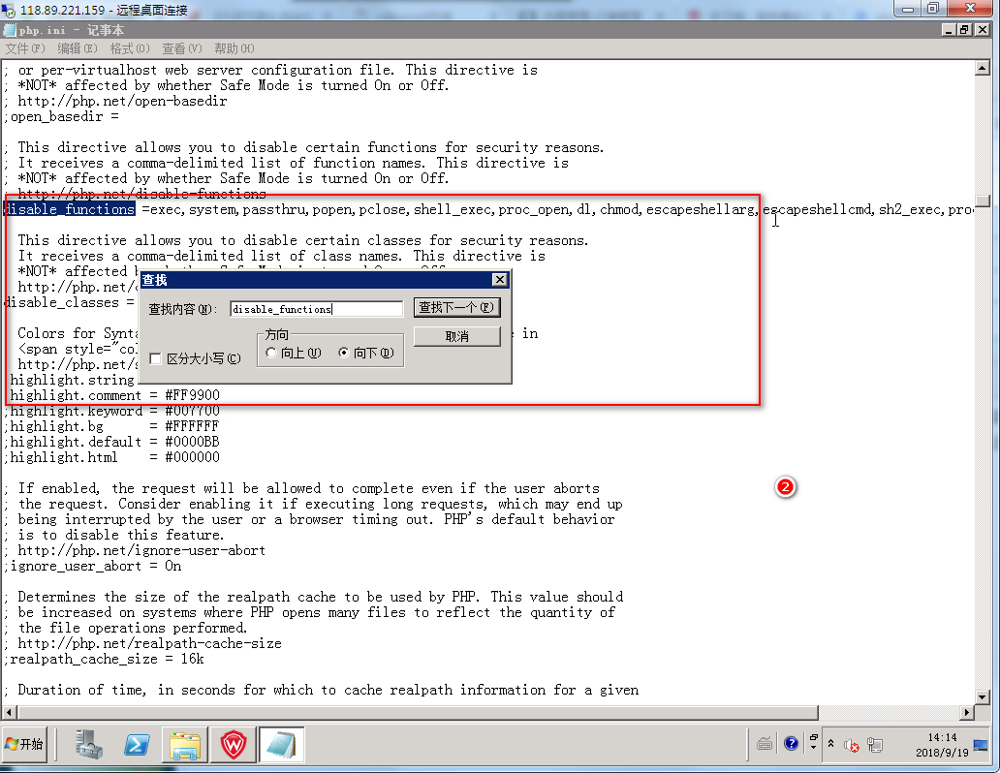Click the network status tray icon
1000x773 pixels.
pyautogui.click(x=875, y=745)
